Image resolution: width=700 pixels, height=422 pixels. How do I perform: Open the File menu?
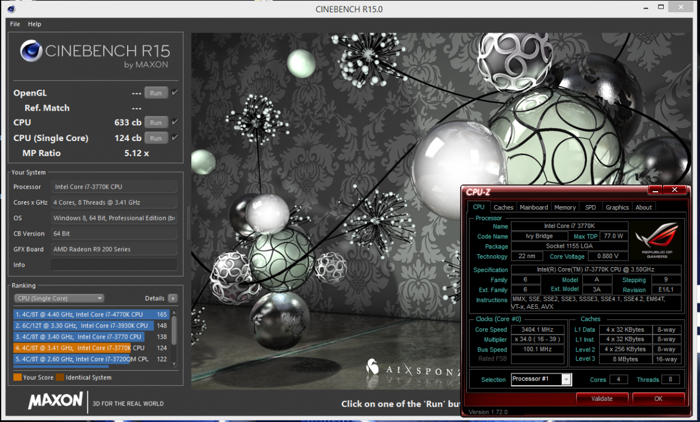15,24
